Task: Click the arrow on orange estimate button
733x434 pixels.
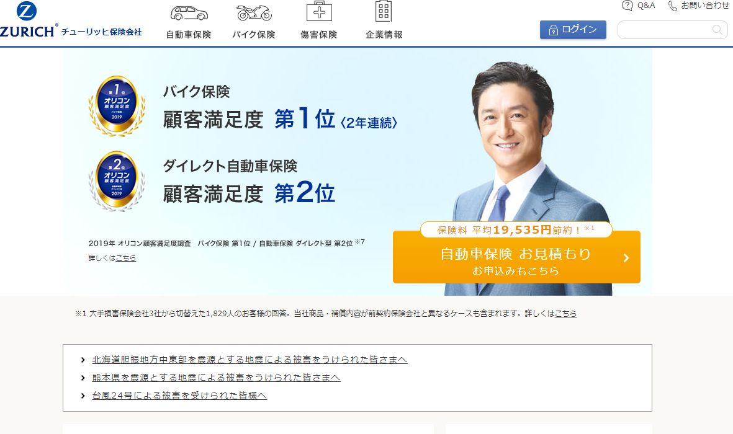Action: (x=626, y=258)
